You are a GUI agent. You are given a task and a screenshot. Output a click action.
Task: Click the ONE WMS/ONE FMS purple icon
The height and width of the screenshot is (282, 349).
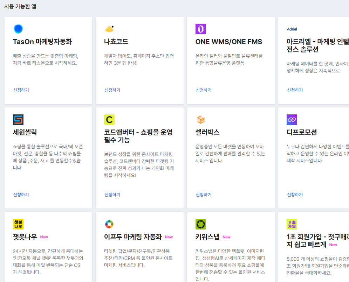coord(201,29)
